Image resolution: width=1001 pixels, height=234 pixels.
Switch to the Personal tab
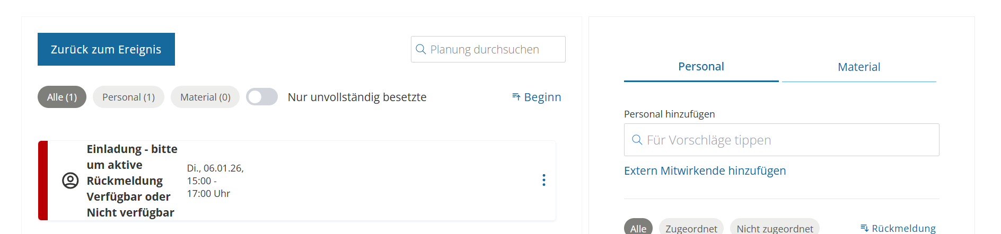(701, 67)
